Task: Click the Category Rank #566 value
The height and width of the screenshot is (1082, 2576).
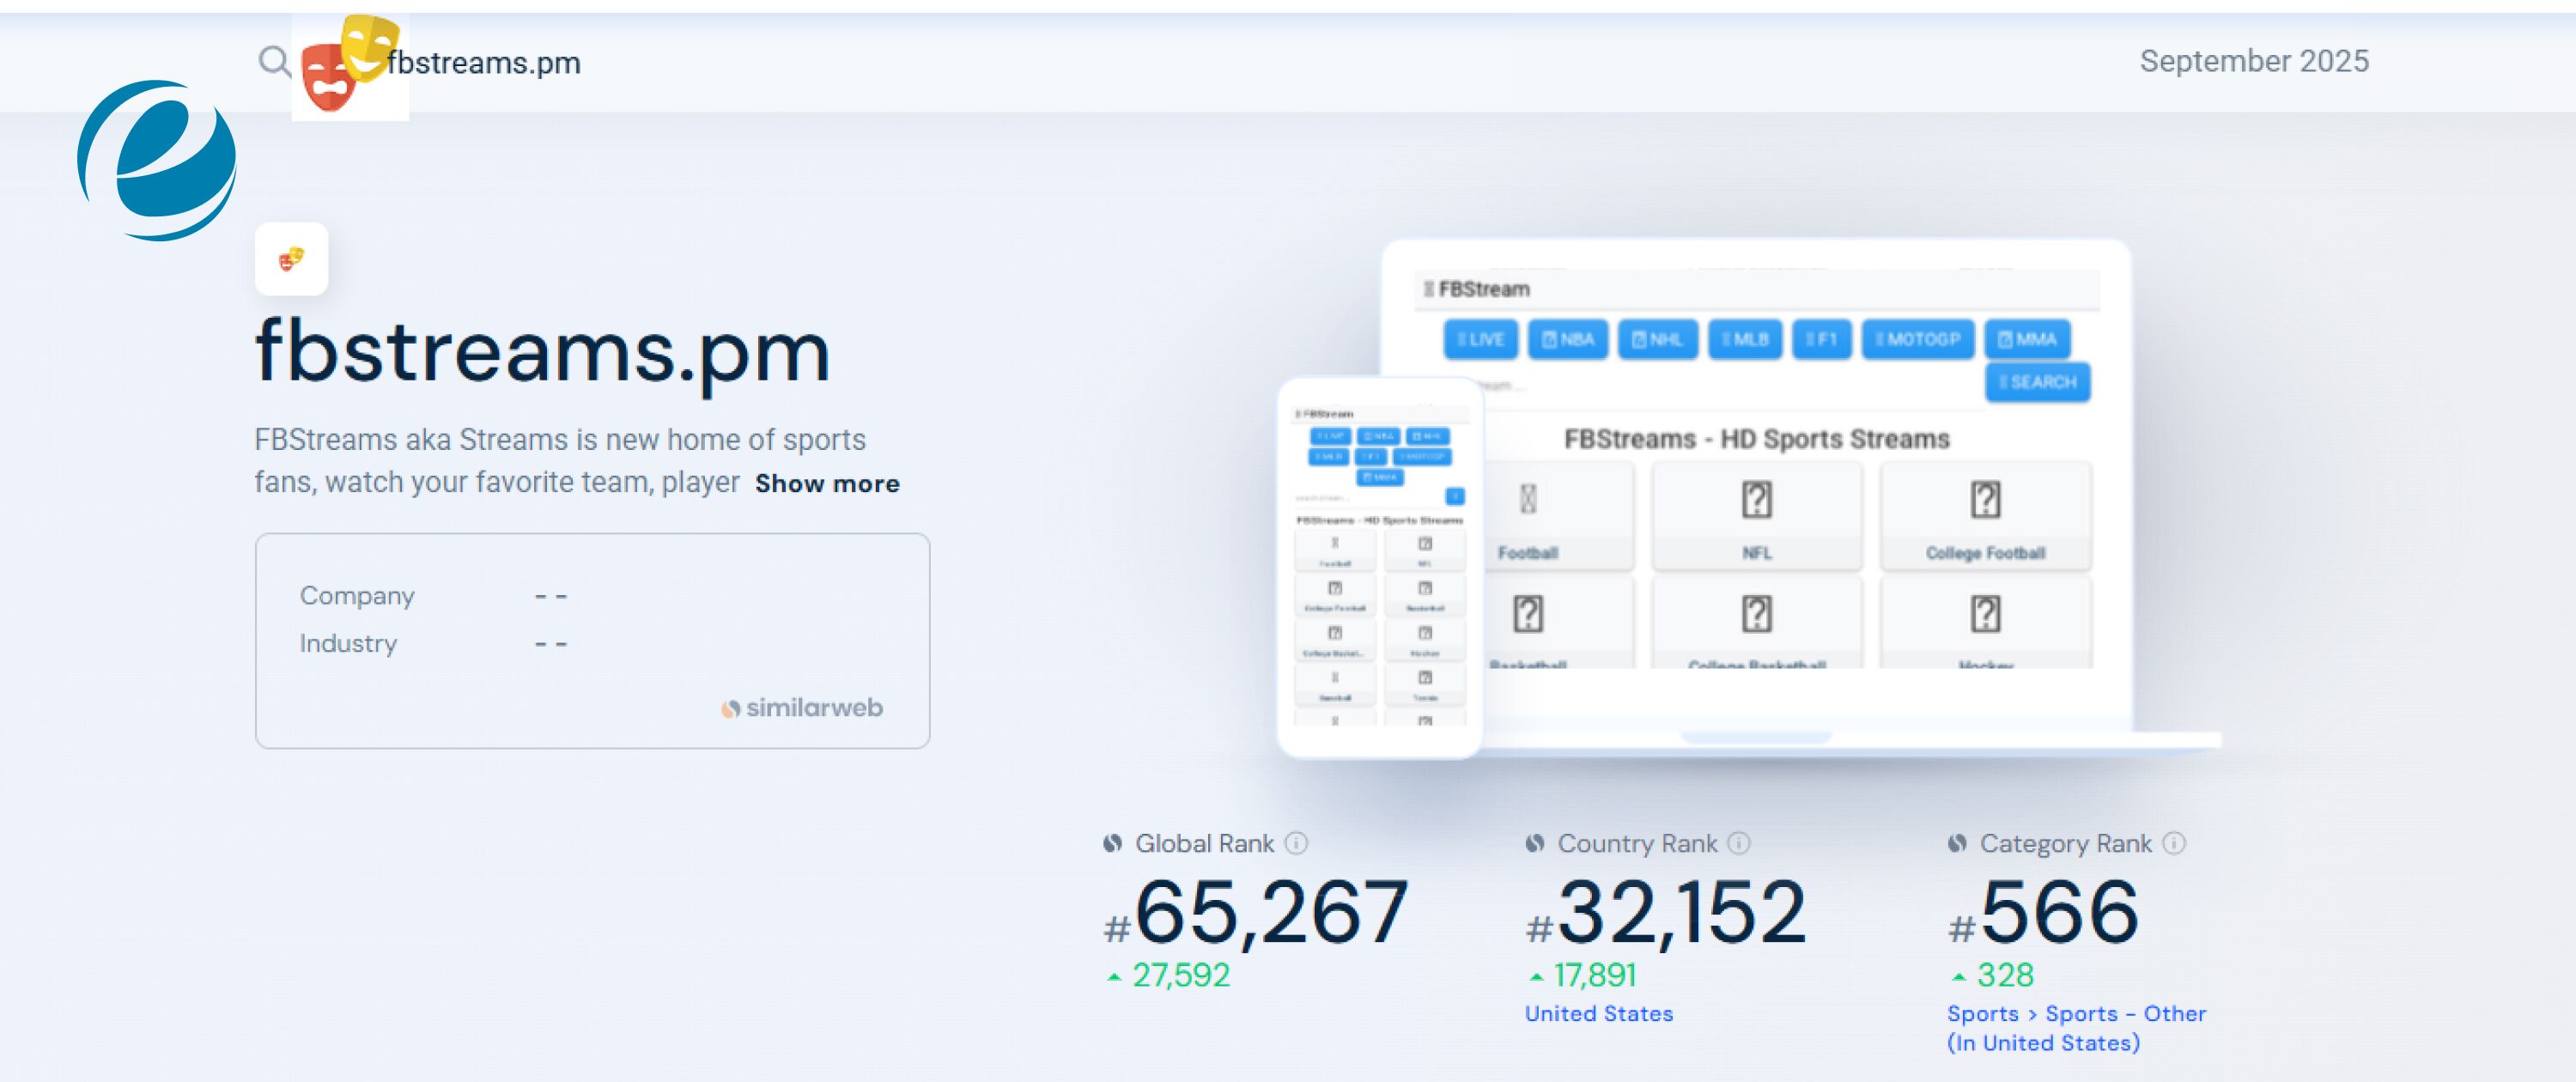Action: coord(2058,911)
